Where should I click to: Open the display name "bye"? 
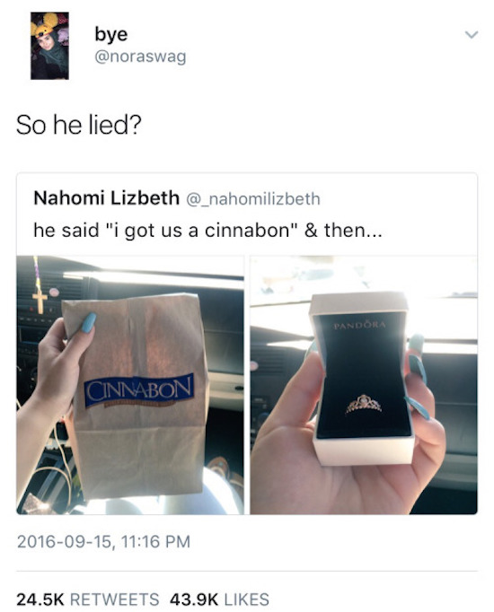110,34
